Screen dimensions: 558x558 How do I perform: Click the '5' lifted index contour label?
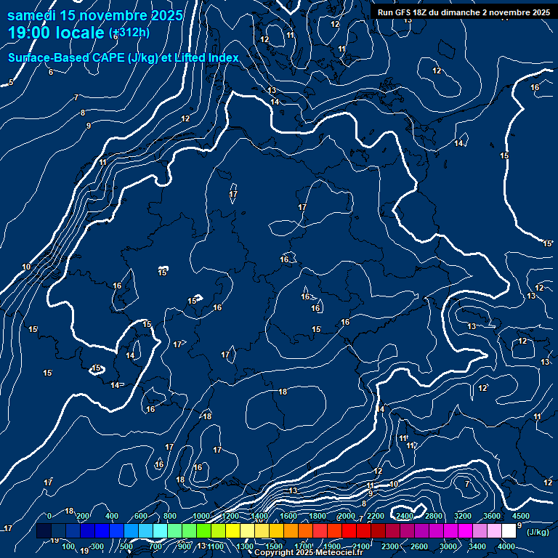click(11, 82)
